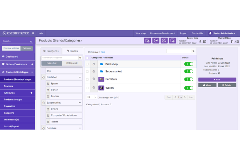
Task: Click the Watch thumbnail image
Action: [x=101, y=88]
